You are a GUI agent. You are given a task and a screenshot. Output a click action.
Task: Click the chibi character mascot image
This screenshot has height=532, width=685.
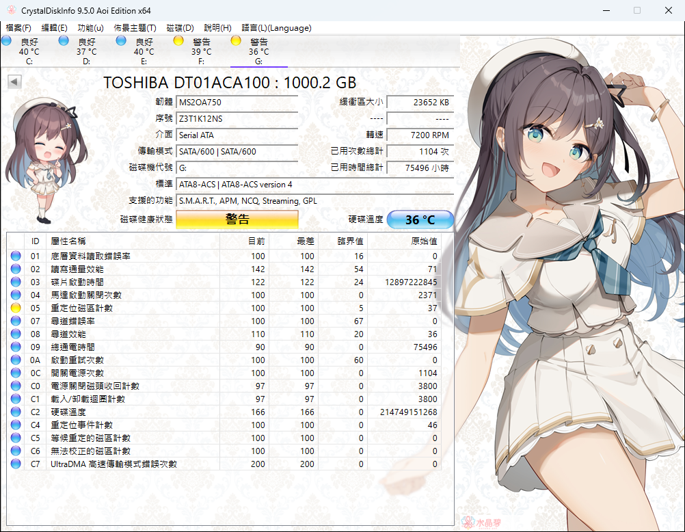click(46, 159)
